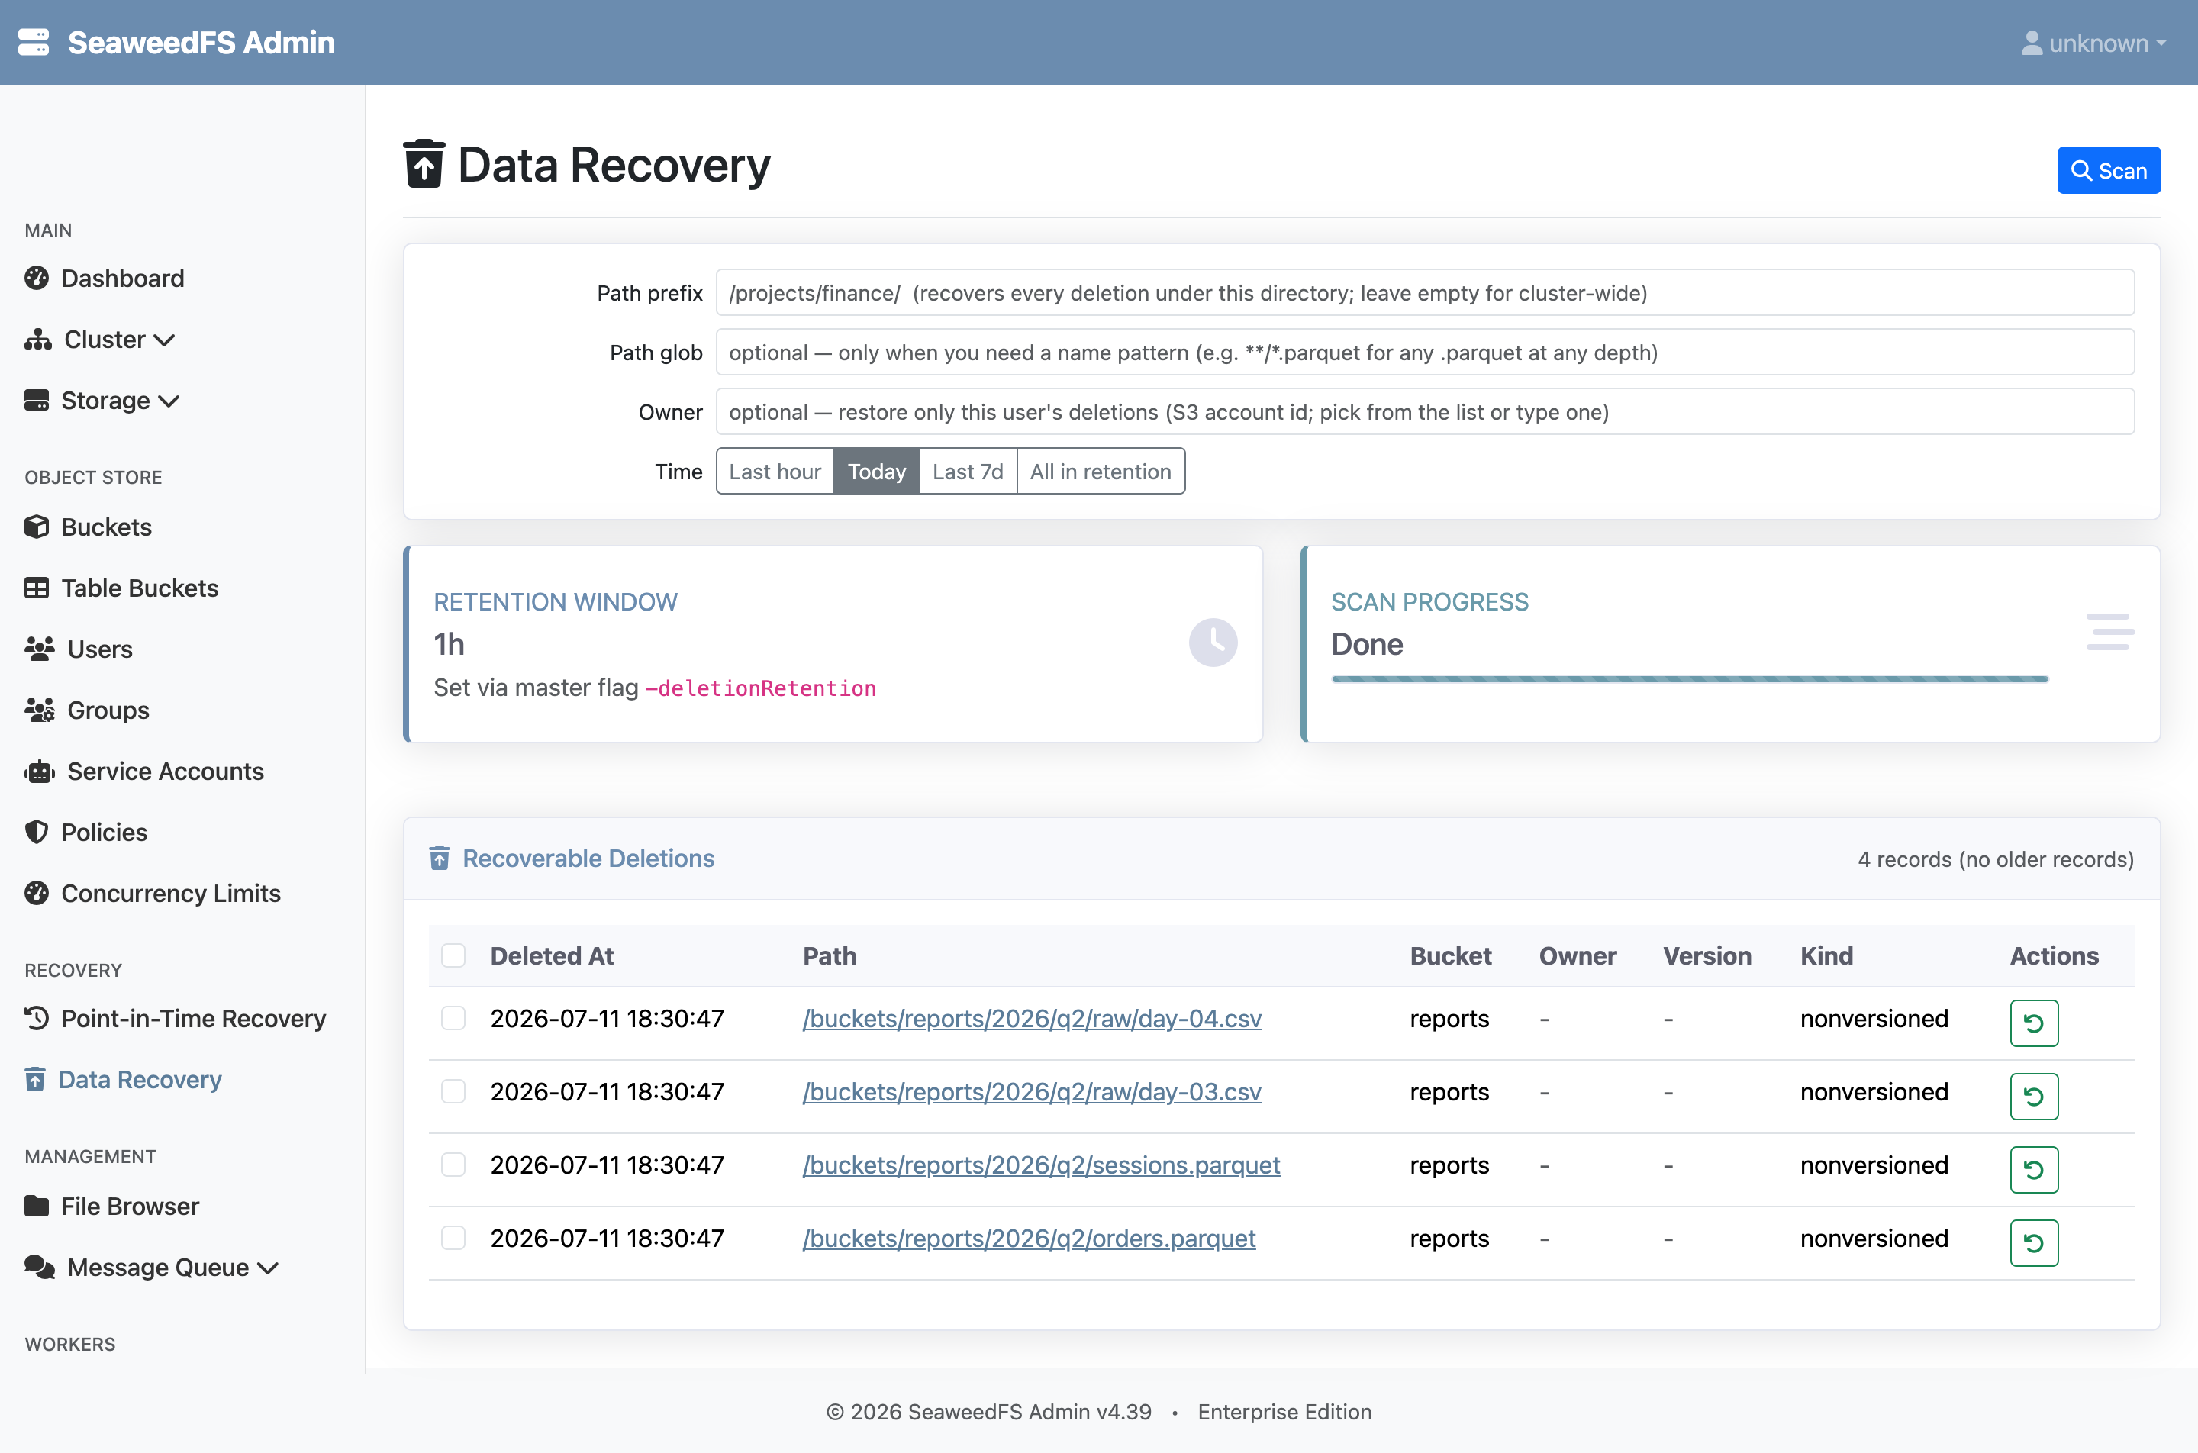Screen dimensions: 2198x1453
Task: Click the Service Accounts robot icon
Action: point(40,771)
